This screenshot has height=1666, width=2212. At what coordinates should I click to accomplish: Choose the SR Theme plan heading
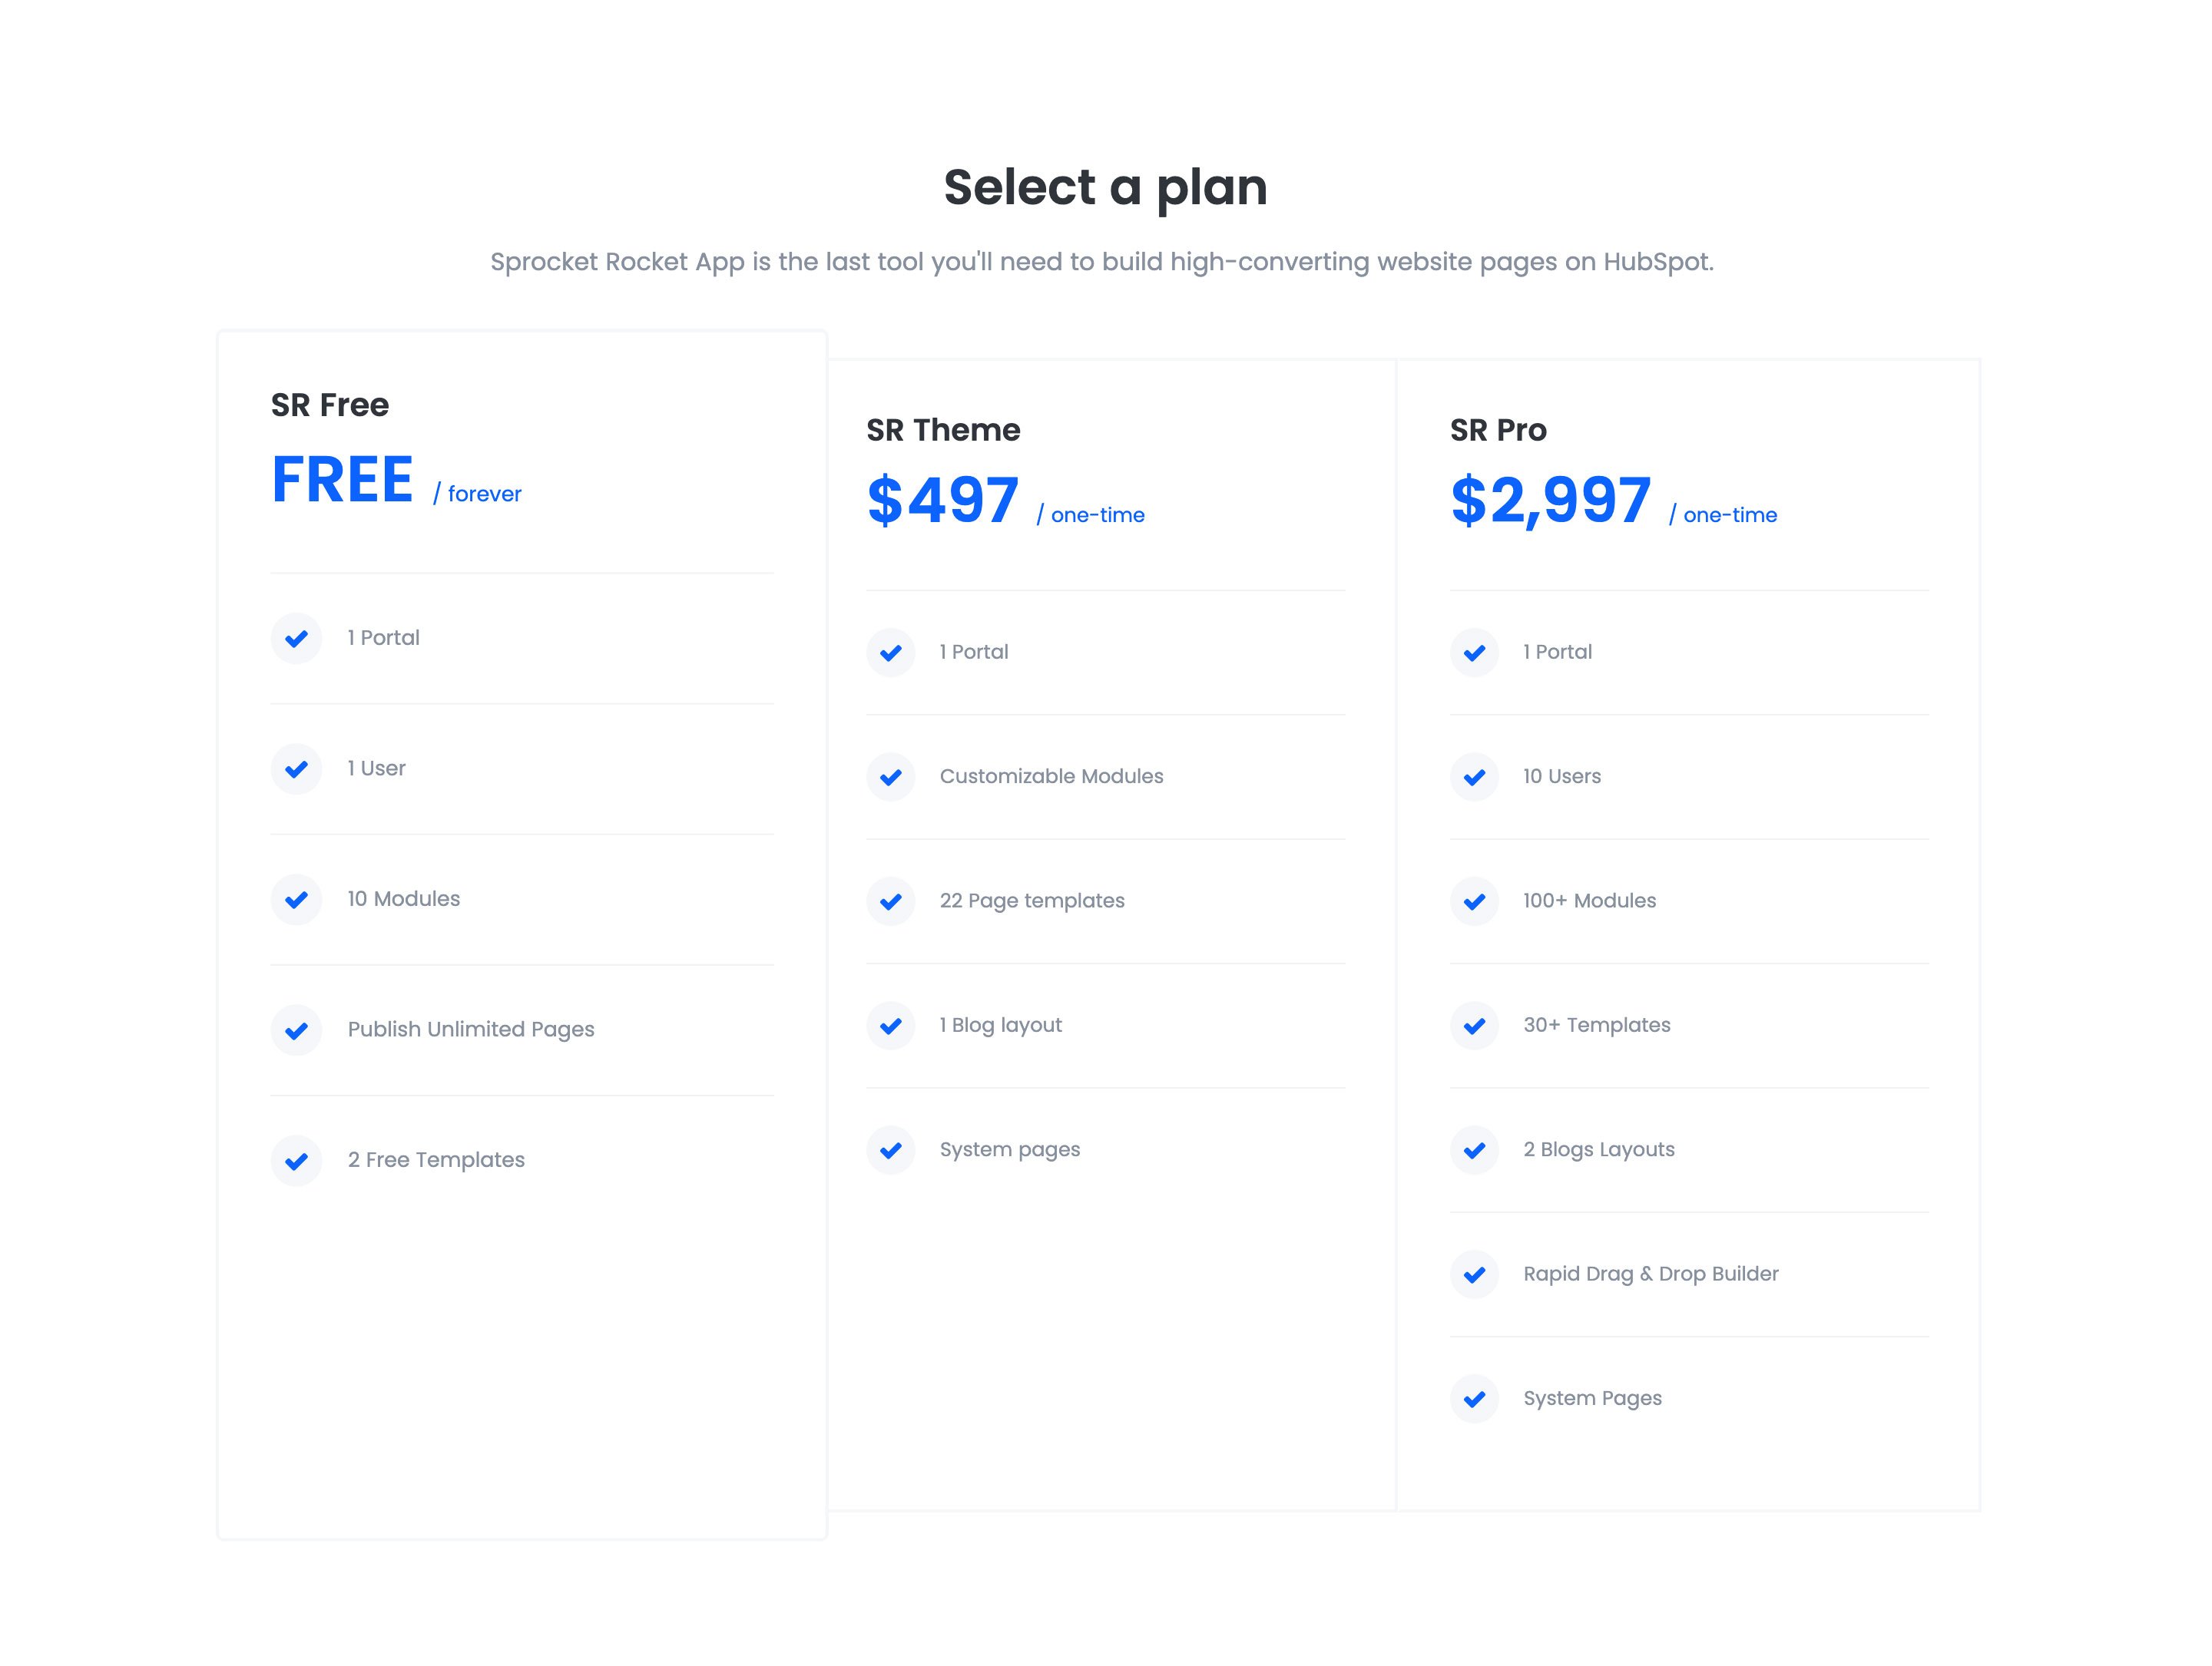[943, 430]
